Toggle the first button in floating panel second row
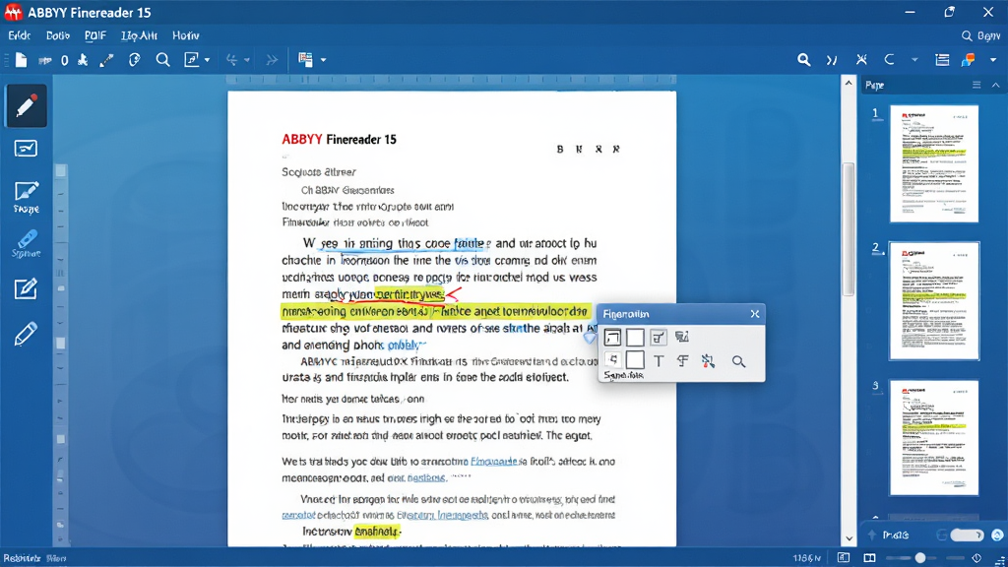Image resolution: width=1008 pixels, height=567 pixels. [612, 360]
